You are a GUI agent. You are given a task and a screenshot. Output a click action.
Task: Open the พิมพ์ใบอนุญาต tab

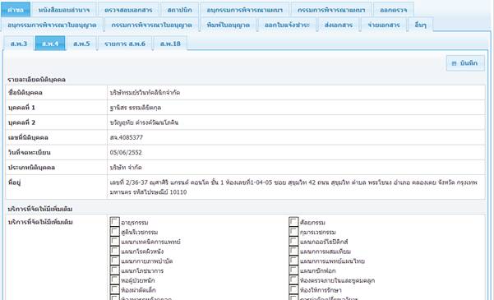point(229,25)
